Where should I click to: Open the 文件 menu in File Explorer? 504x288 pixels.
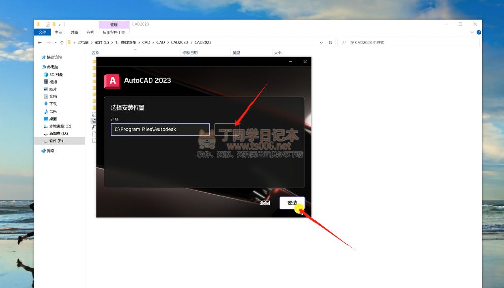[42, 32]
